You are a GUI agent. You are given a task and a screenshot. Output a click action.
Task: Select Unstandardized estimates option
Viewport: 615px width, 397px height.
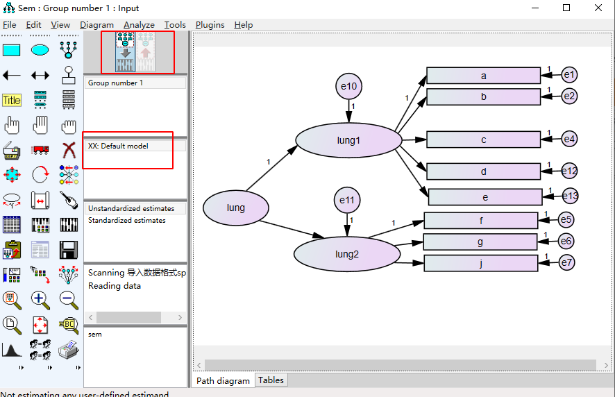pyautogui.click(x=131, y=208)
